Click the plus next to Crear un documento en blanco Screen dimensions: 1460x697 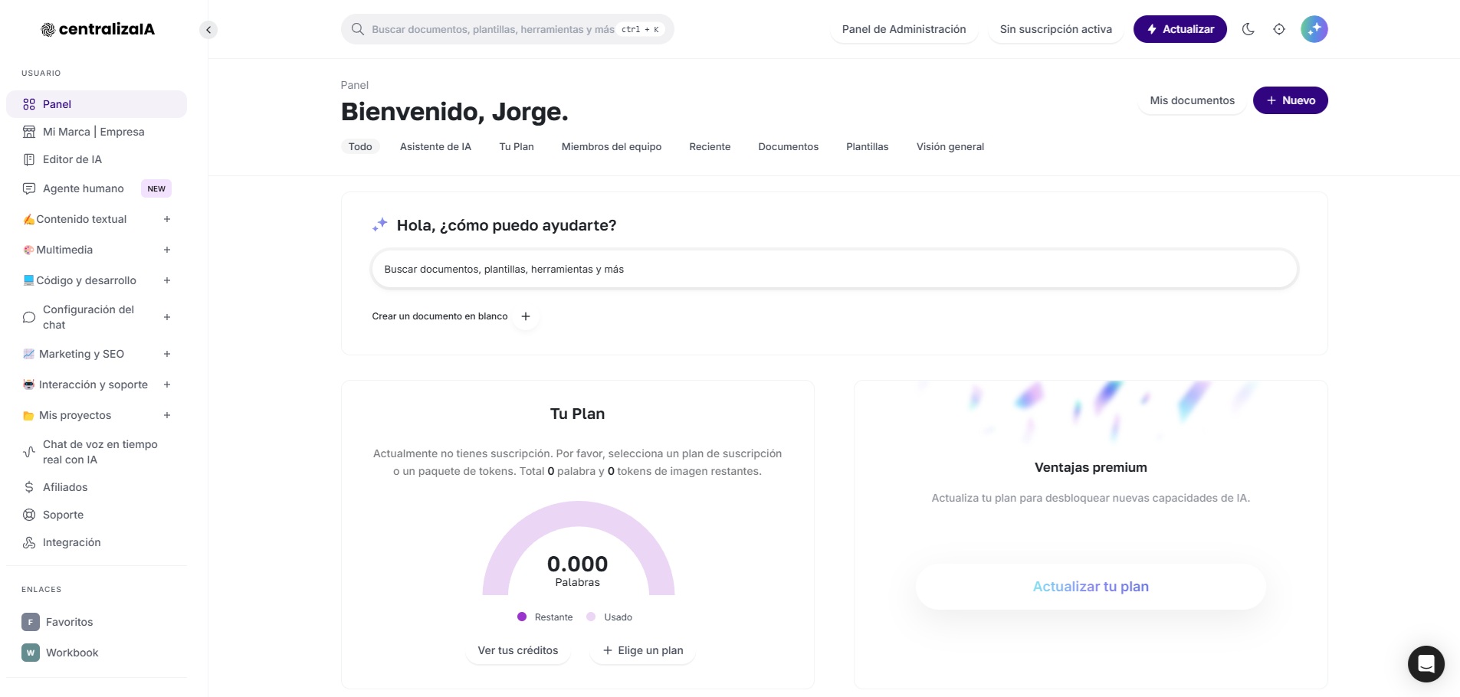click(x=526, y=316)
